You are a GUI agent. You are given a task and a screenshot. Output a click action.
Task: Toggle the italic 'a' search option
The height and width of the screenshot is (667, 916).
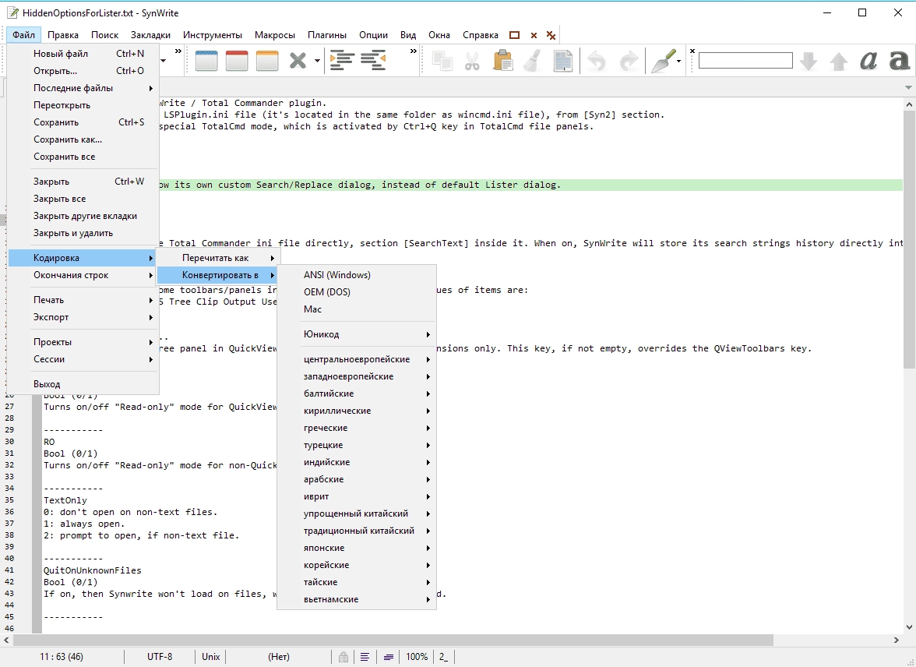868,61
